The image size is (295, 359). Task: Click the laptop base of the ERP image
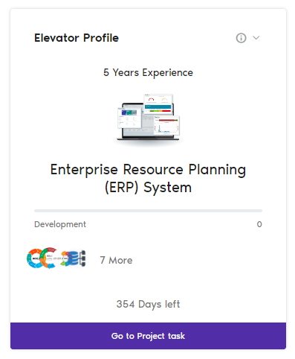pyautogui.click(x=148, y=139)
